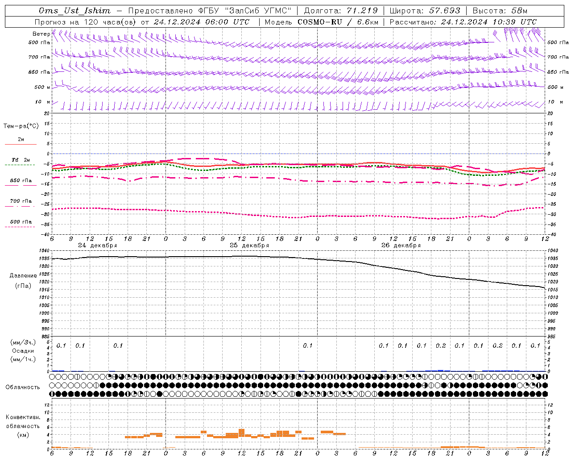The image size is (571, 457).
Task: Click the 'Облачность' cloud cover label
Action: (x=23, y=387)
